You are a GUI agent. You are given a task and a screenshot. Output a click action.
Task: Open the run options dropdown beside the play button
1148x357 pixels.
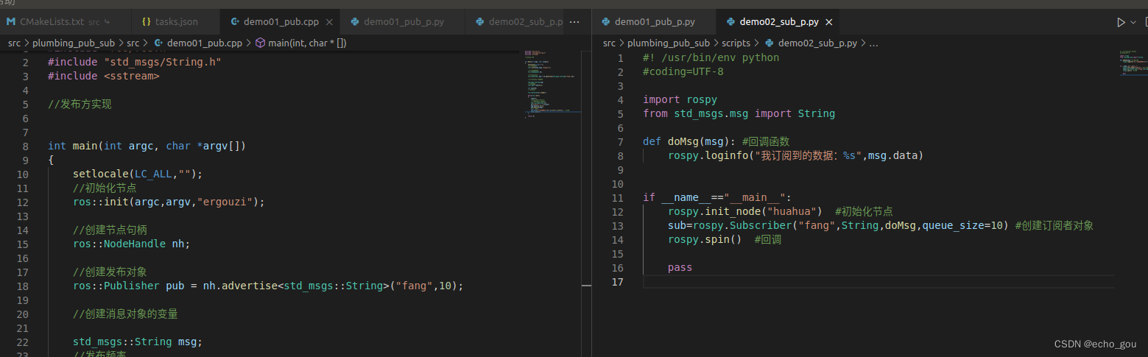click(x=1133, y=22)
